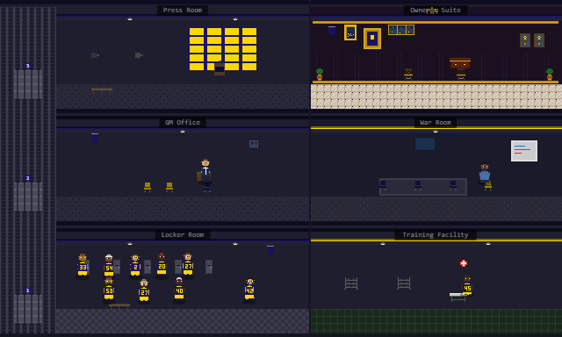Screen dimensions: 562x337
Task: Click the left yellow chair in GM Office
Action: coord(148,187)
